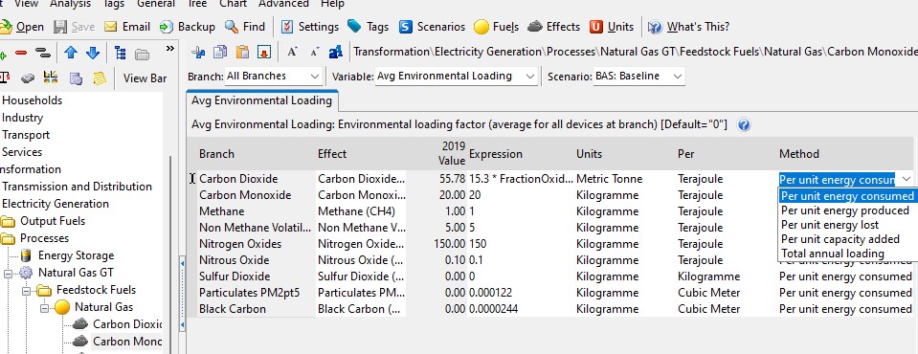The image size is (918, 354).
Task: Move branch down with blue down arrow
Action: [93, 53]
